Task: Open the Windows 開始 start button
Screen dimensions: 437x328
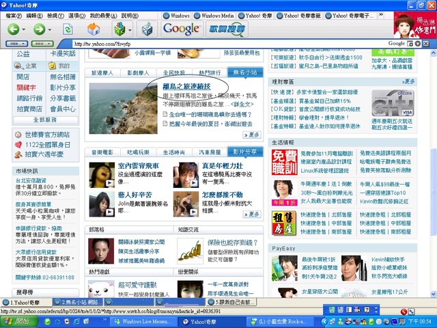Action: click(x=19, y=322)
